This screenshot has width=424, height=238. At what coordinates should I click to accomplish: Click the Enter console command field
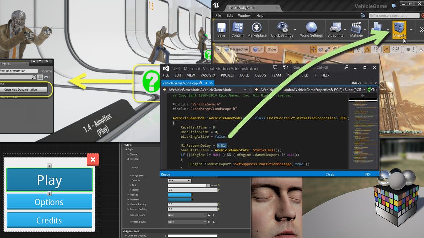click(394, 15)
